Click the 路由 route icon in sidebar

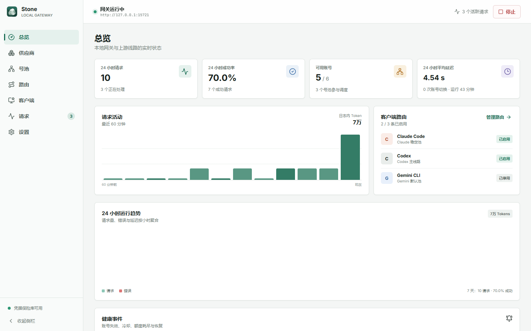point(11,85)
